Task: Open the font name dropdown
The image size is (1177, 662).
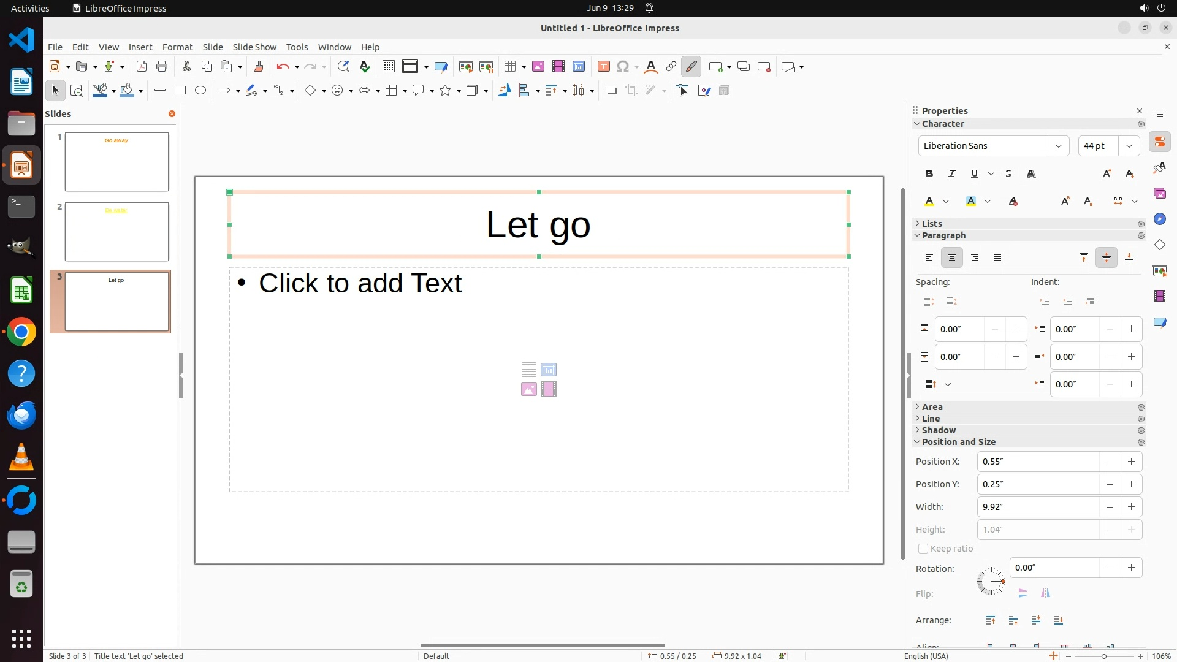Action: click(x=1058, y=146)
